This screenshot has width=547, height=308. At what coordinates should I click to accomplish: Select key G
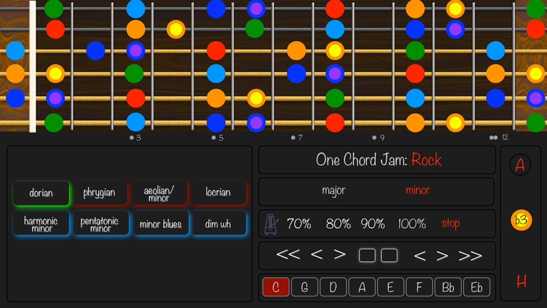pos(305,287)
